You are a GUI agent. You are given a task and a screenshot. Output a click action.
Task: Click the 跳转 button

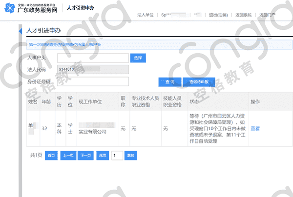(x=131, y=156)
